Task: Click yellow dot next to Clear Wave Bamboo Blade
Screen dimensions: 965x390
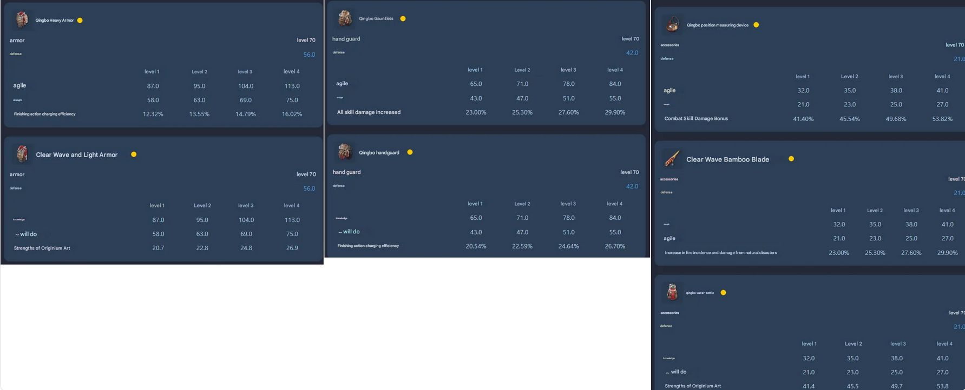Action: pos(791,159)
